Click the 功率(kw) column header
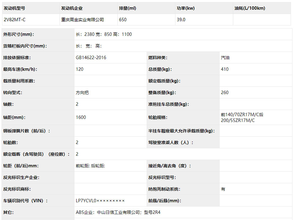This screenshot has height=220, width=294. [186, 8]
